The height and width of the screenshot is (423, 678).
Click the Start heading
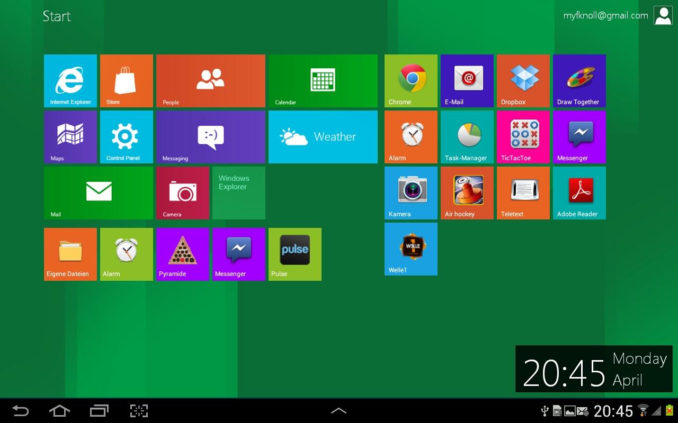[x=57, y=16]
